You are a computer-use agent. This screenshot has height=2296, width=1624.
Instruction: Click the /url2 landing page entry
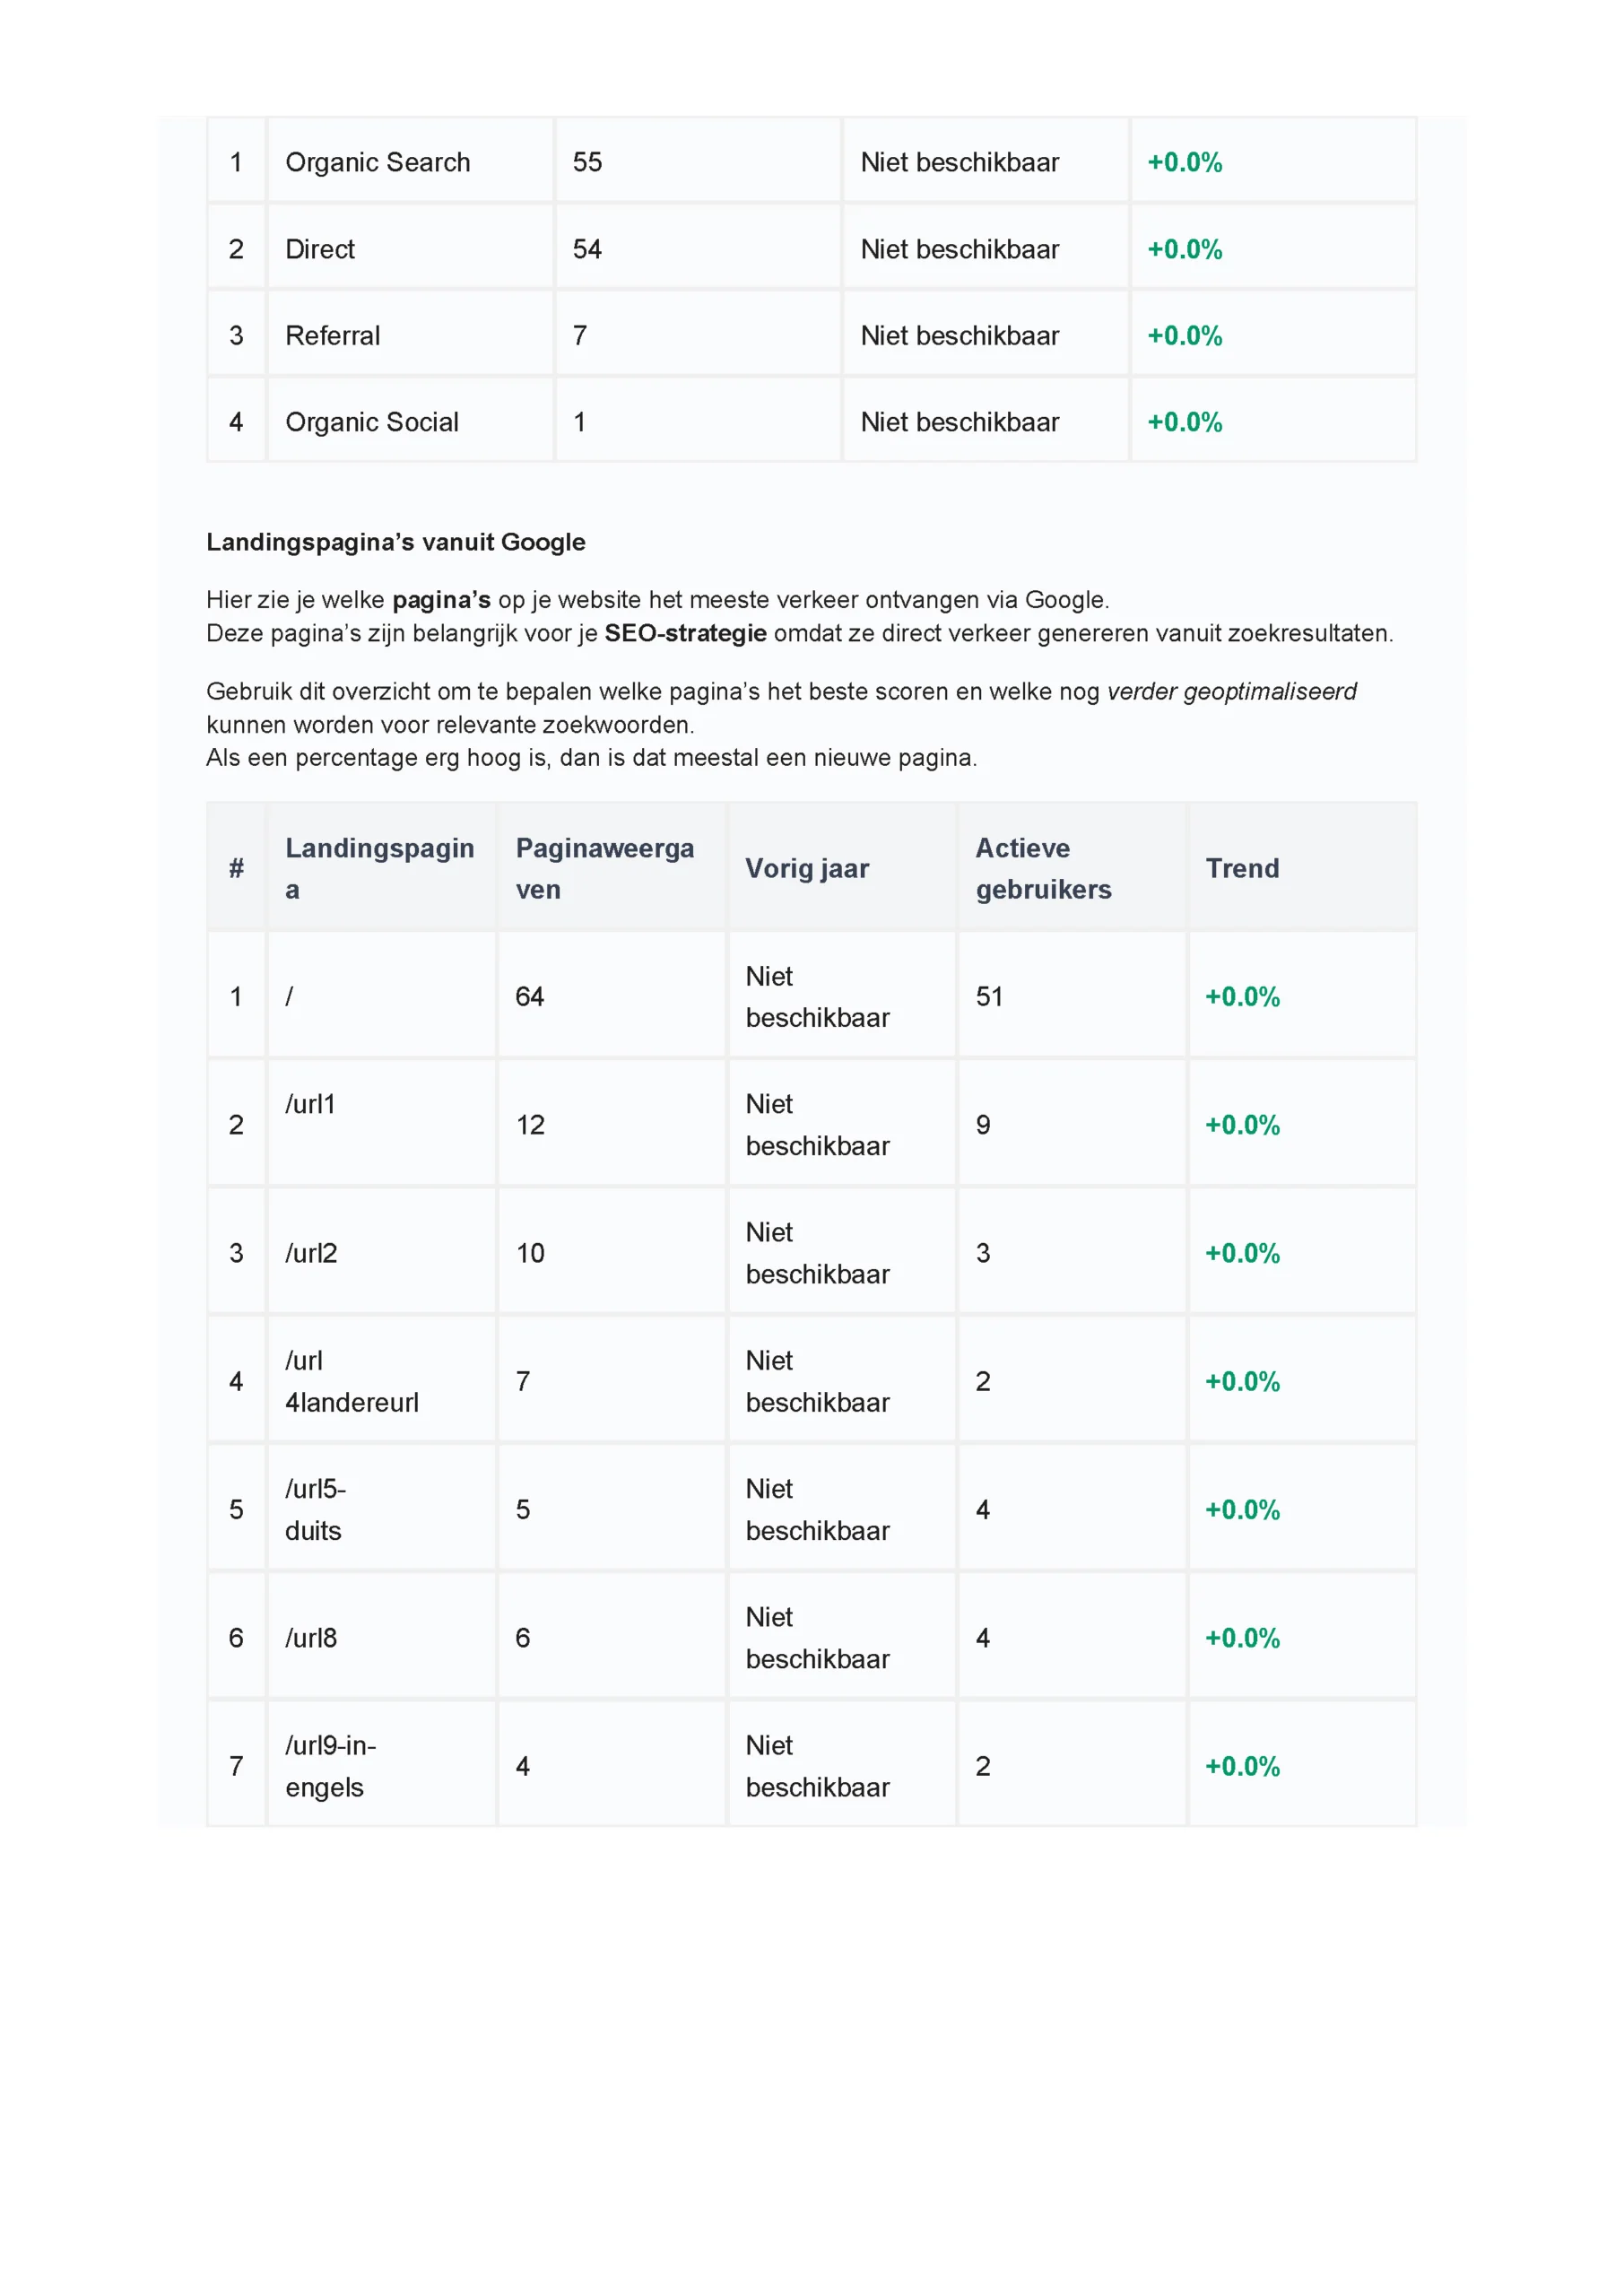(x=311, y=1253)
